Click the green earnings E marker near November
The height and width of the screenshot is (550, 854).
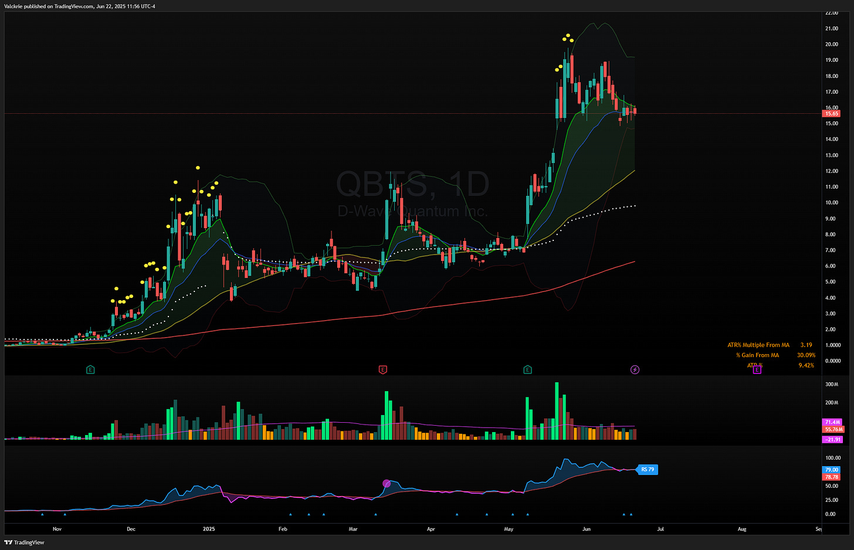click(x=90, y=369)
